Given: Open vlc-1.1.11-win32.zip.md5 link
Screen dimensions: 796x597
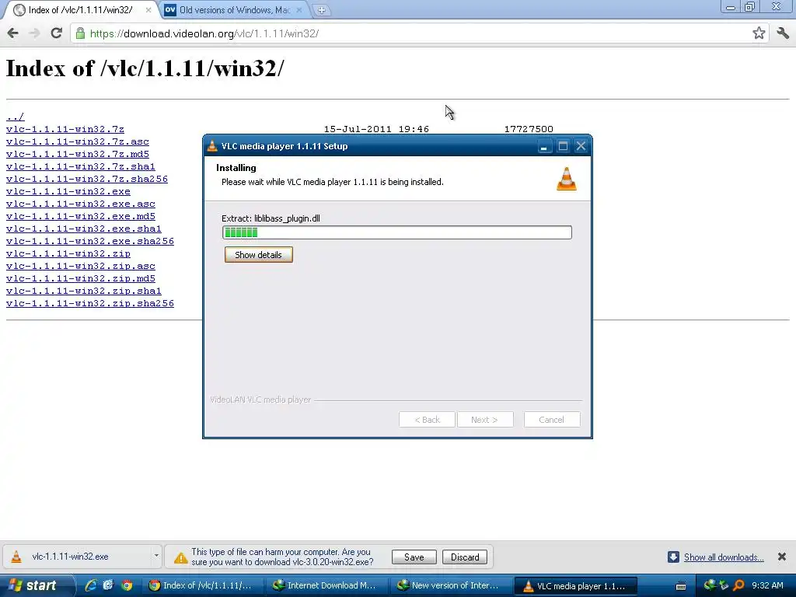Looking at the screenshot, I should tap(81, 279).
